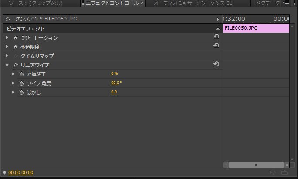Expand the モーション effect
Viewport: 298px width, 179px height.
(7, 37)
